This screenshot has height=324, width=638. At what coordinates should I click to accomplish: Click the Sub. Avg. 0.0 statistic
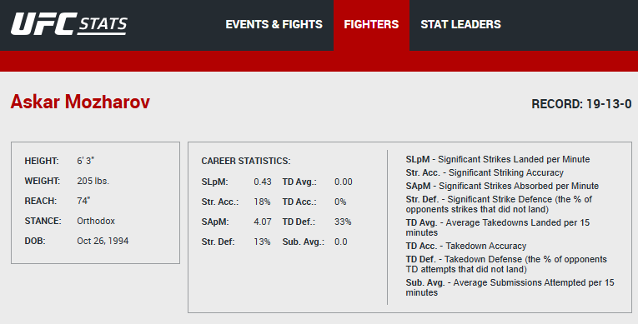341,242
